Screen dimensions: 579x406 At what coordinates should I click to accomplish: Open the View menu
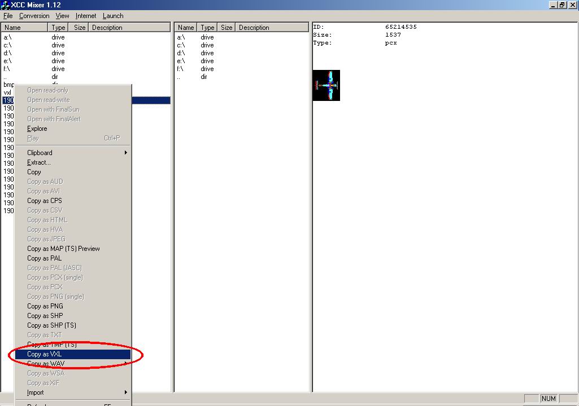tap(62, 16)
